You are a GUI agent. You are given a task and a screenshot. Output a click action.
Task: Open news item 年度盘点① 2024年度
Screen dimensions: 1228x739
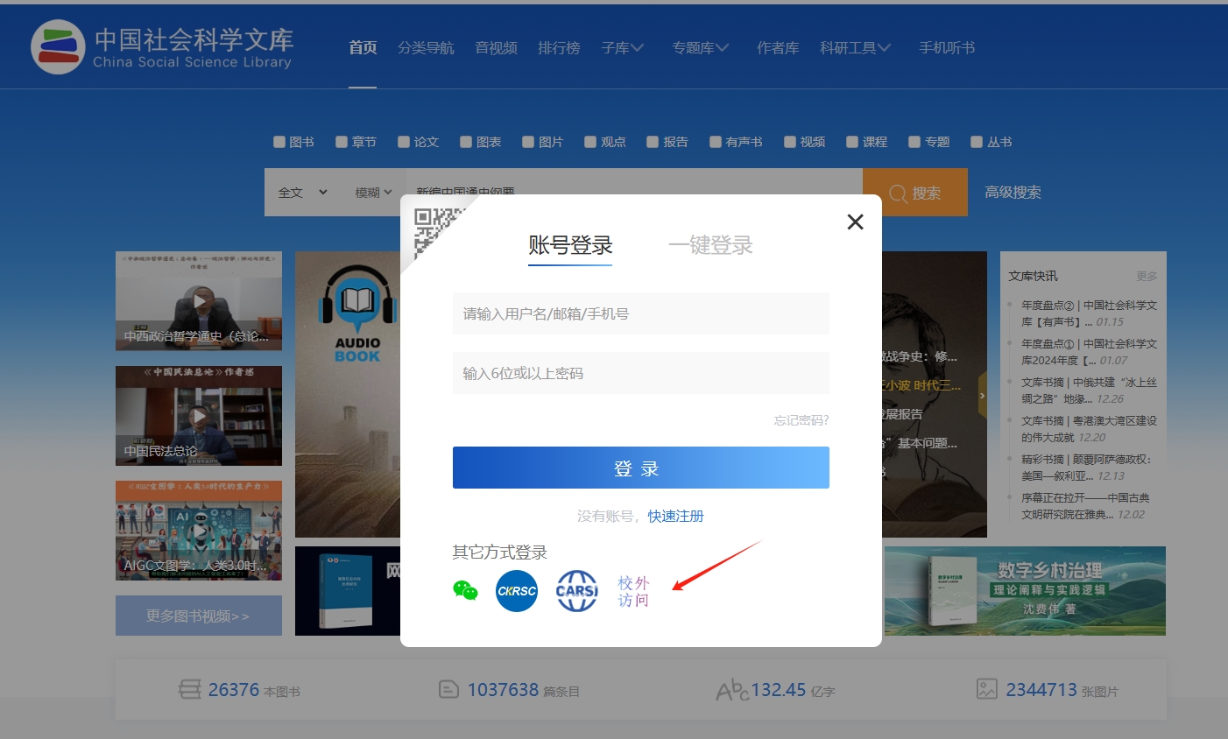tap(1089, 352)
